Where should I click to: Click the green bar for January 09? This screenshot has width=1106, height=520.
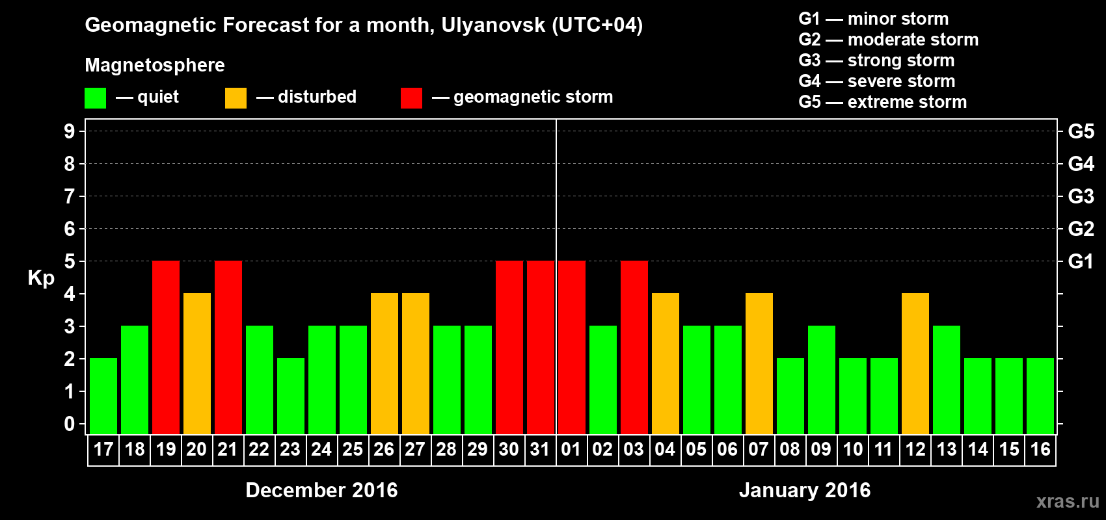pyautogui.click(x=822, y=380)
